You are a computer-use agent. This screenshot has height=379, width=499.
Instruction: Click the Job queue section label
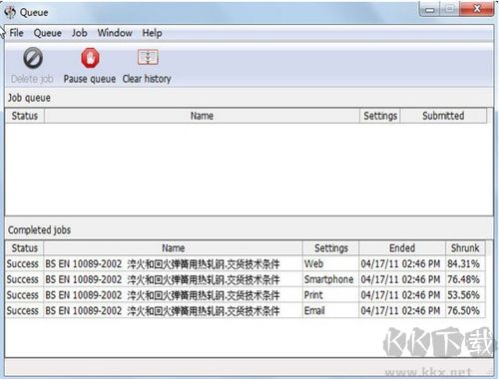click(x=29, y=98)
